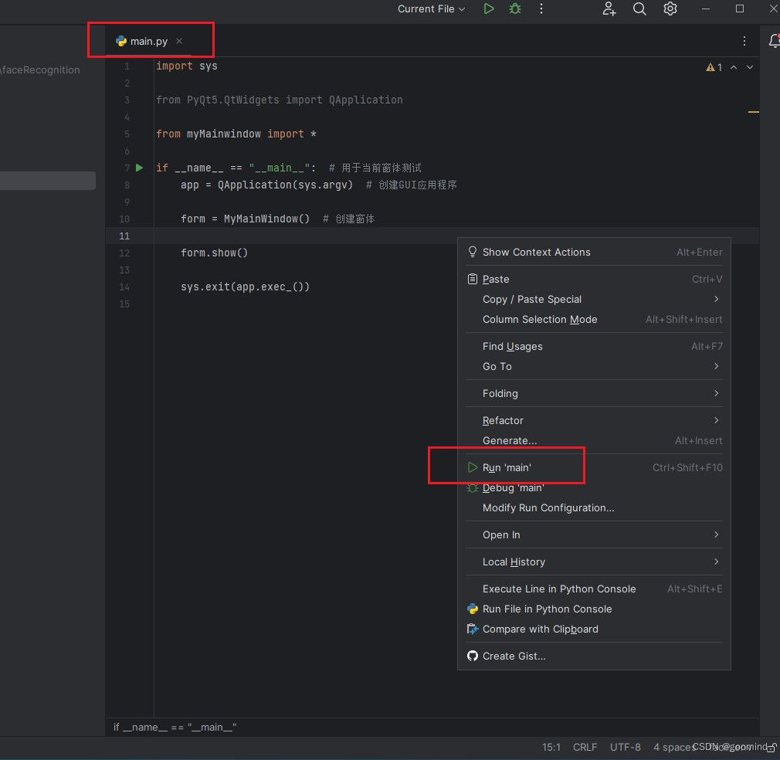Screen dimensions: 780x760
Task: Expand the Local History submenu
Action: [x=594, y=562]
